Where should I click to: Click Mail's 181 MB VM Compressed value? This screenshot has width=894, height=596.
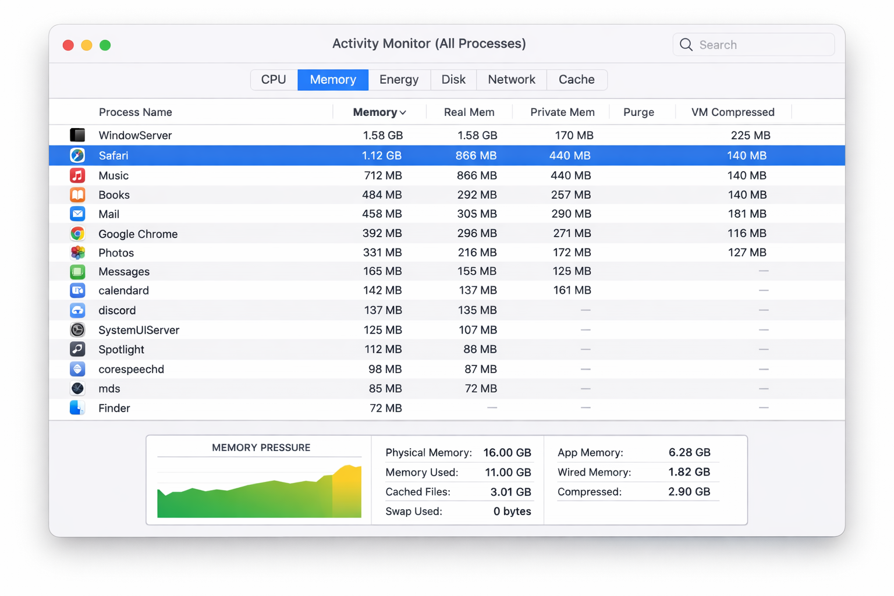[x=747, y=214]
